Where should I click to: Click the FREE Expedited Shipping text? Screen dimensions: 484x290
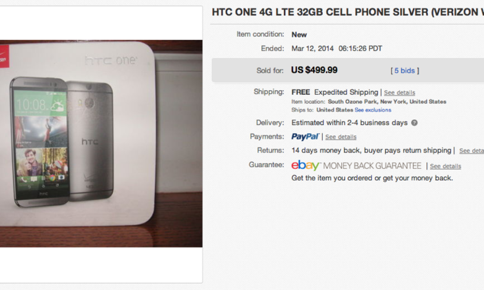[x=335, y=92]
